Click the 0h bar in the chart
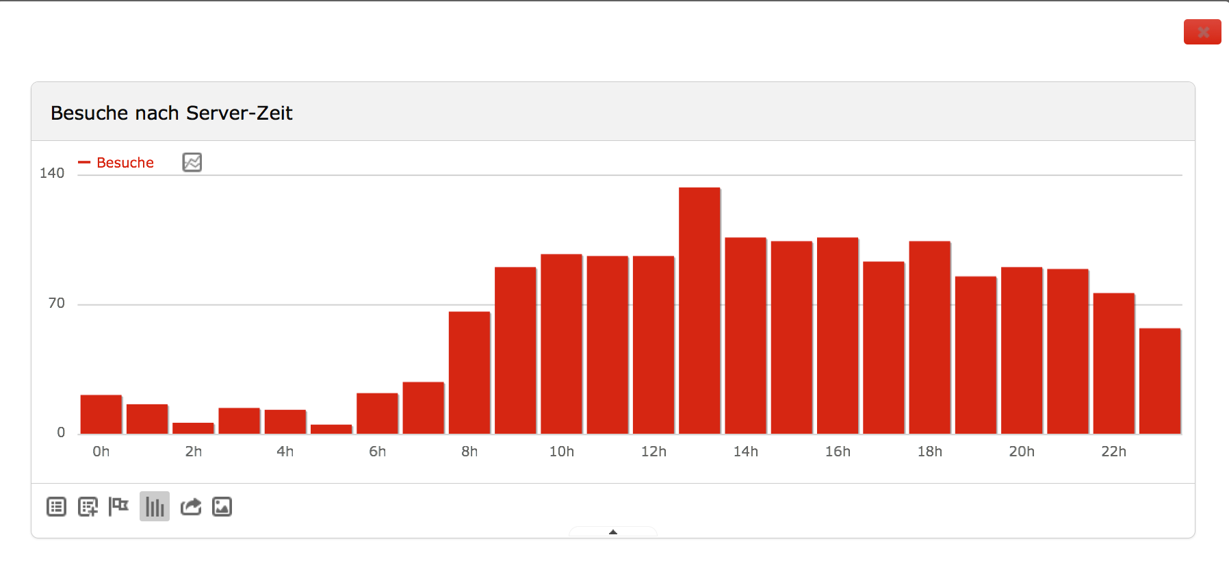The image size is (1229, 561). 101,415
